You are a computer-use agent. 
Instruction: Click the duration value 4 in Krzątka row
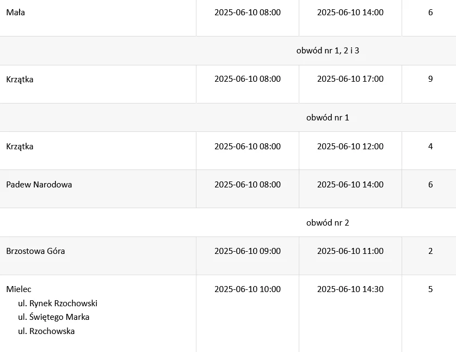(x=430, y=146)
